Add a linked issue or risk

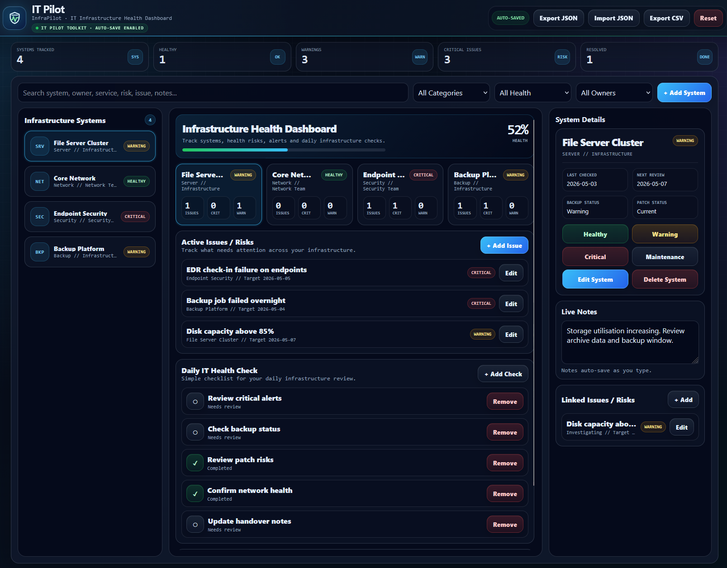pos(683,400)
